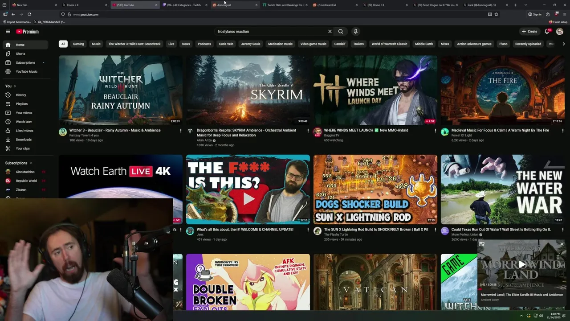Select the World of Warcraft Classic chip
570x321 pixels.
[x=389, y=44]
